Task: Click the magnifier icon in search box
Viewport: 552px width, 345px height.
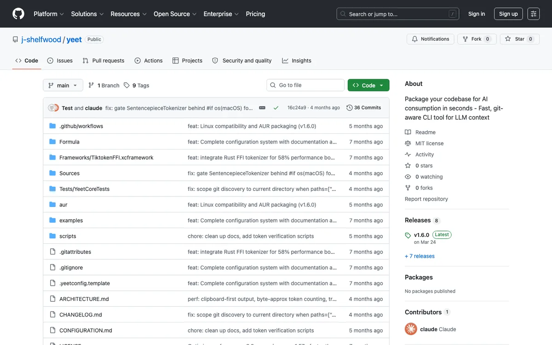Action: click(x=343, y=14)
